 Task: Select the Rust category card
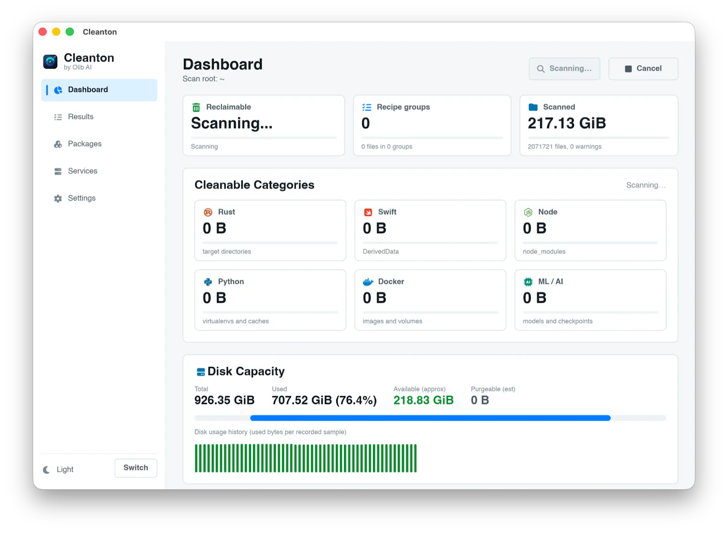click(x=270, y=230)
